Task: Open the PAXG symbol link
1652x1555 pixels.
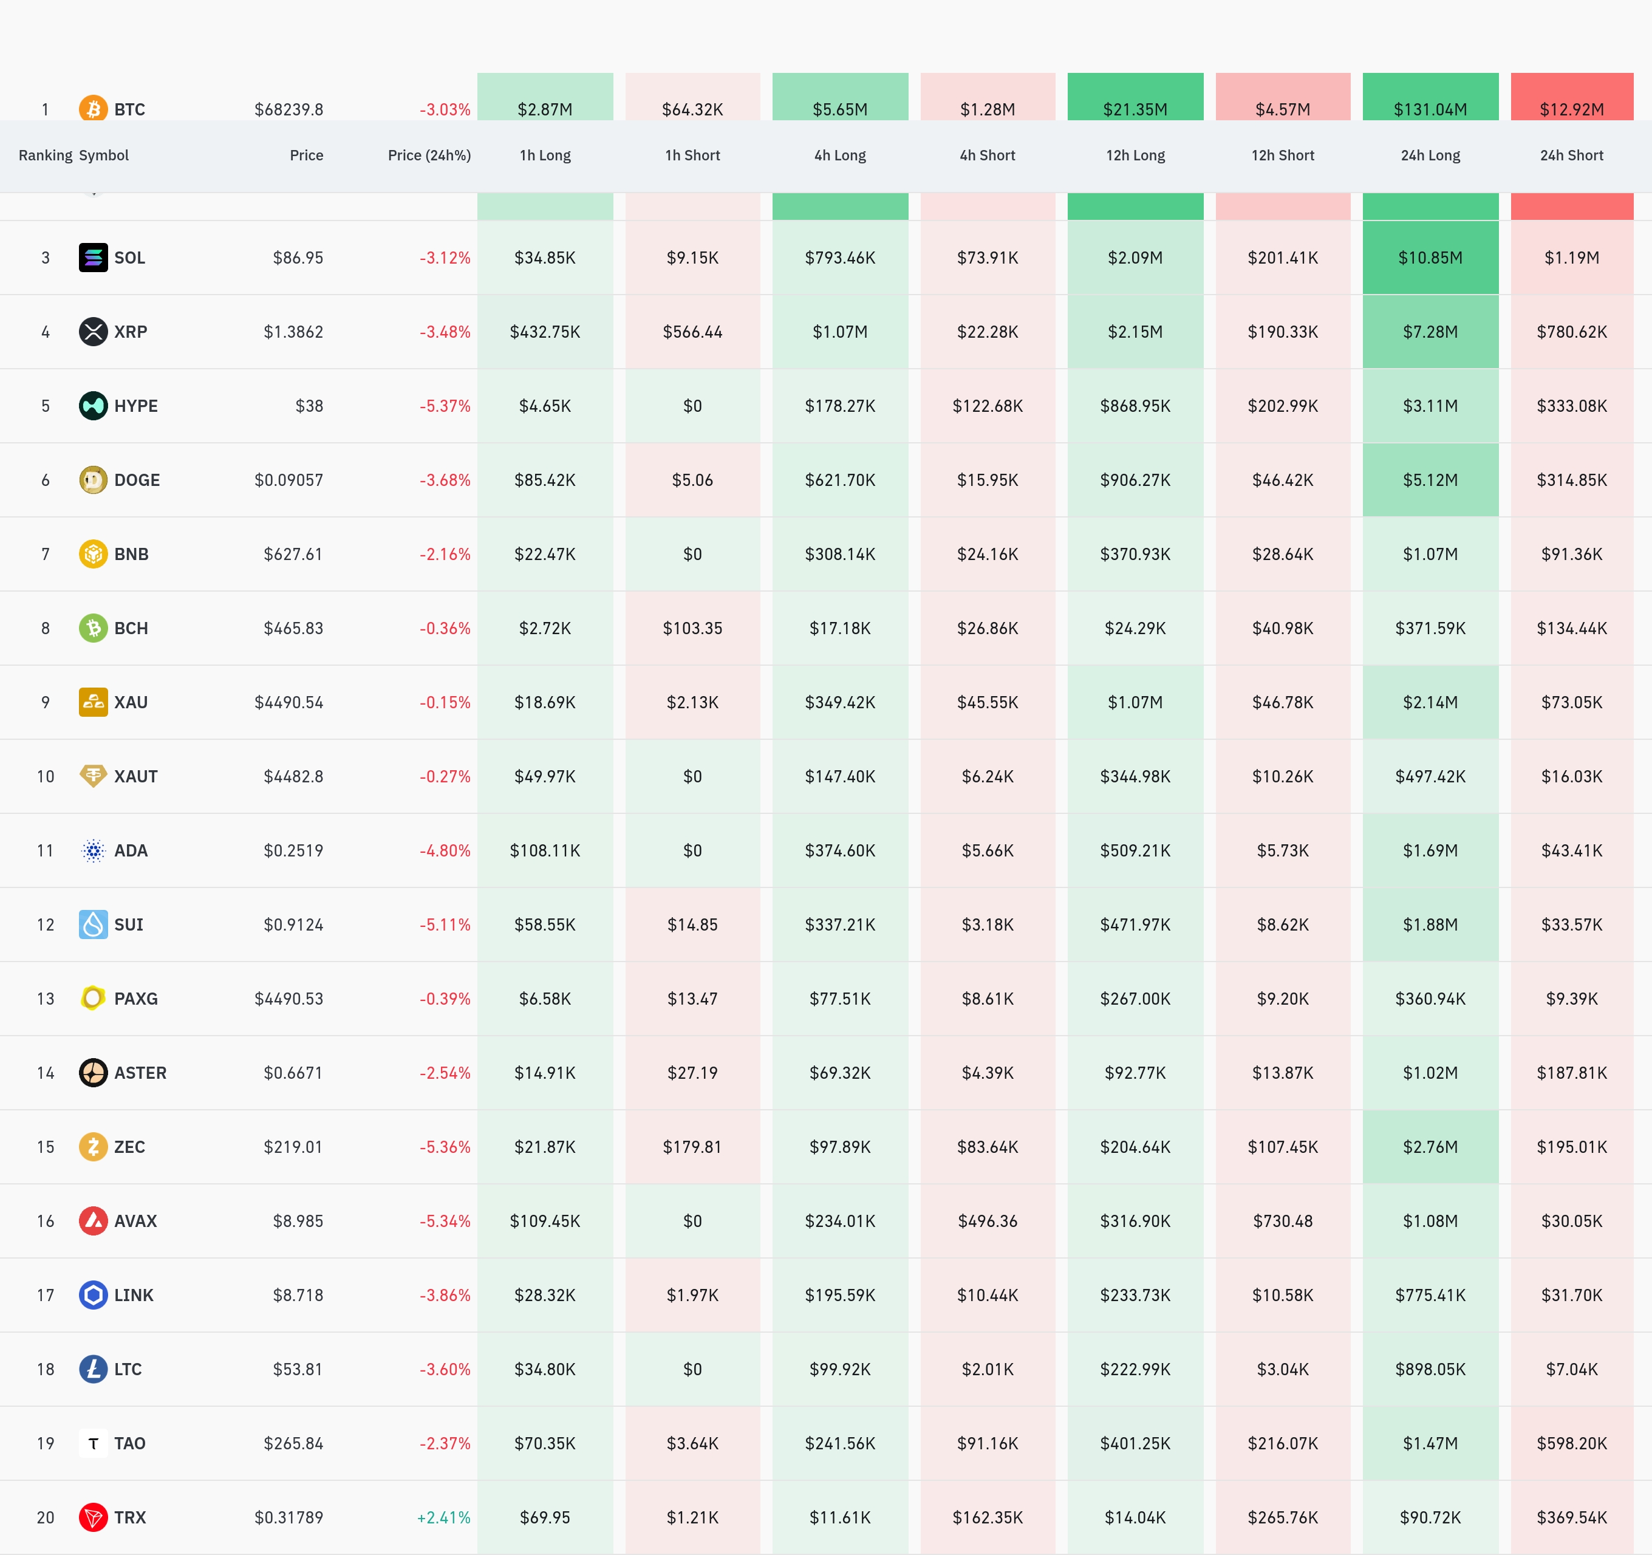Action: click(135, 999)
